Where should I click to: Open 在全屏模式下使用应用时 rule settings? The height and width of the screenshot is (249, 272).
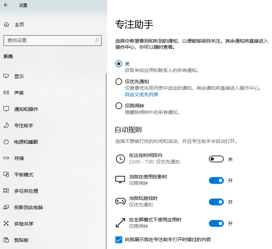(155, 220)
